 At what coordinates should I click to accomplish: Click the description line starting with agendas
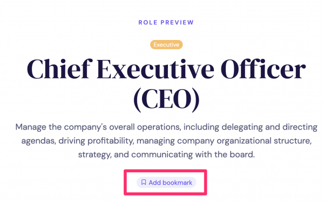(166, 141)
